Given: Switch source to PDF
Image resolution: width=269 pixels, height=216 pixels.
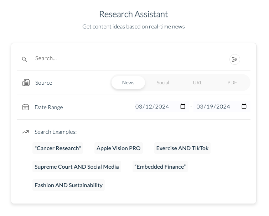Looking at the screenshot, I should [232, 83].
